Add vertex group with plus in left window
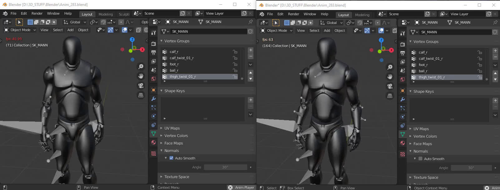Image resolution: width=500 pixels, height=190 pixels. (251, 50)
